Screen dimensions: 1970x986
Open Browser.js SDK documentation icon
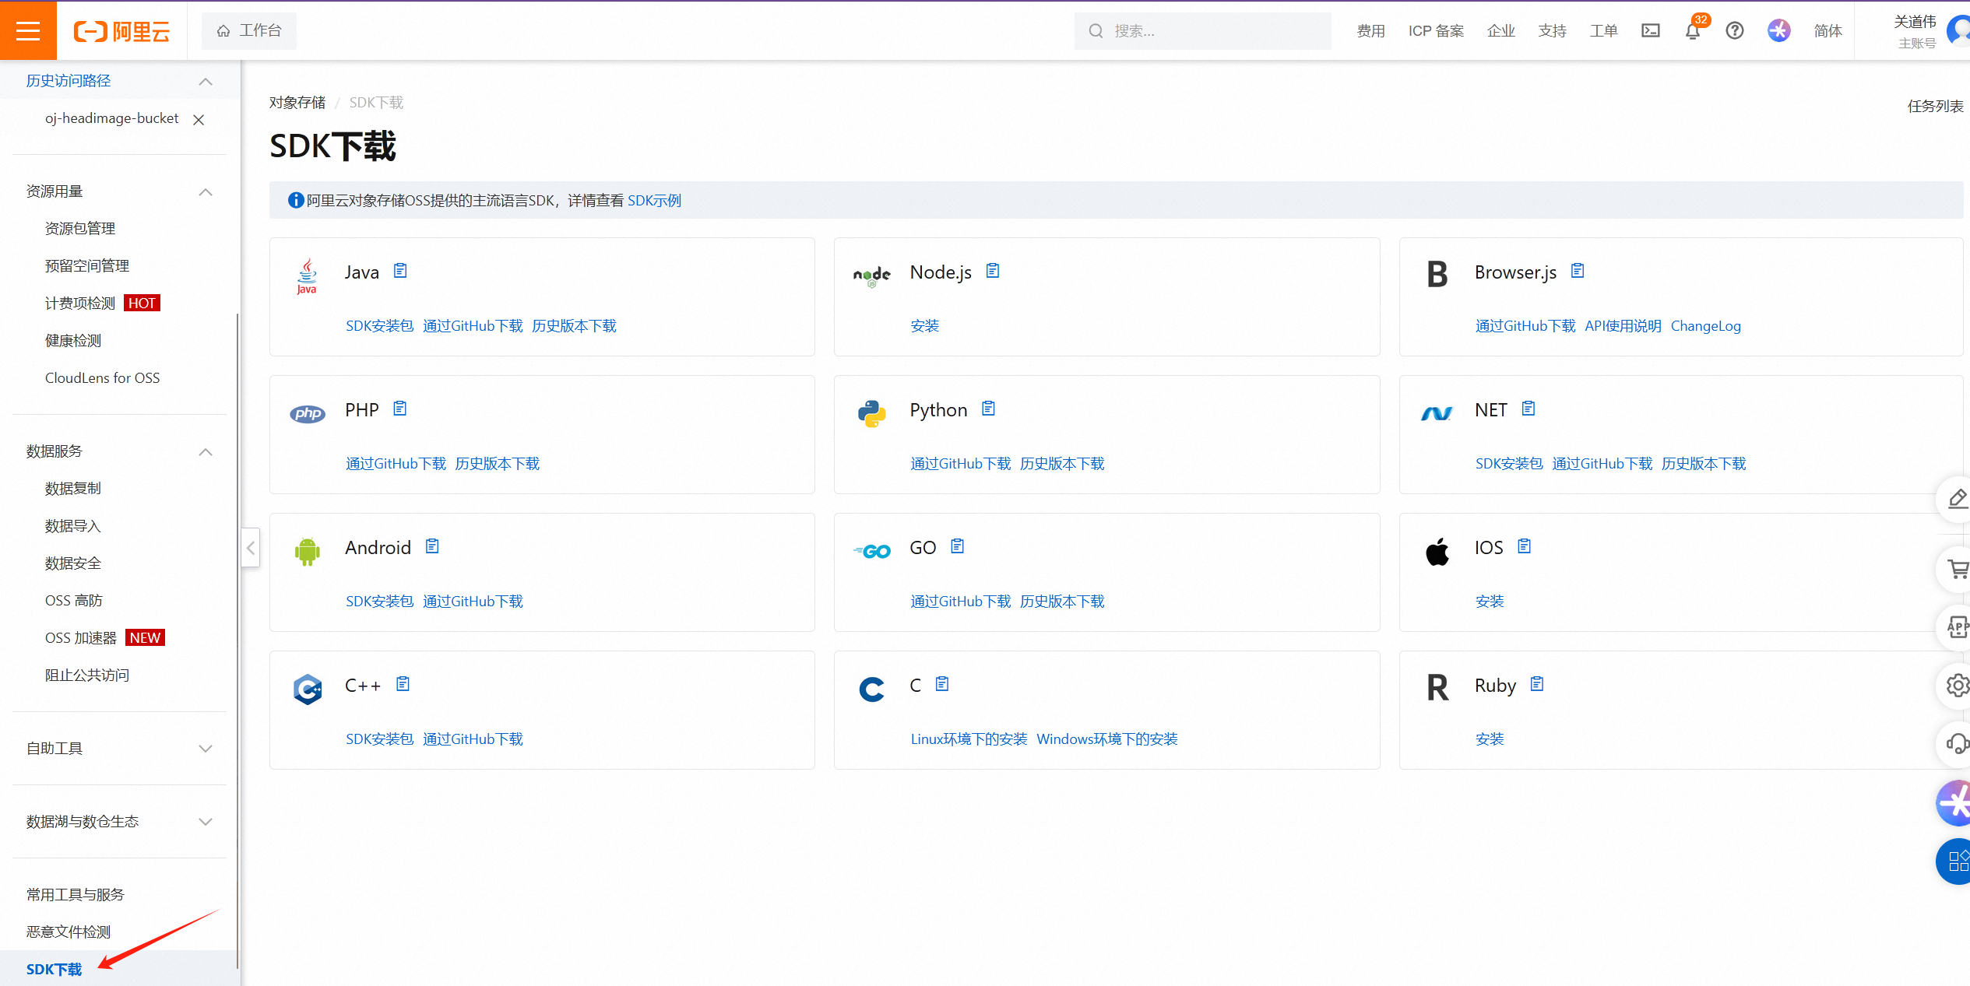pos(1578,271)
